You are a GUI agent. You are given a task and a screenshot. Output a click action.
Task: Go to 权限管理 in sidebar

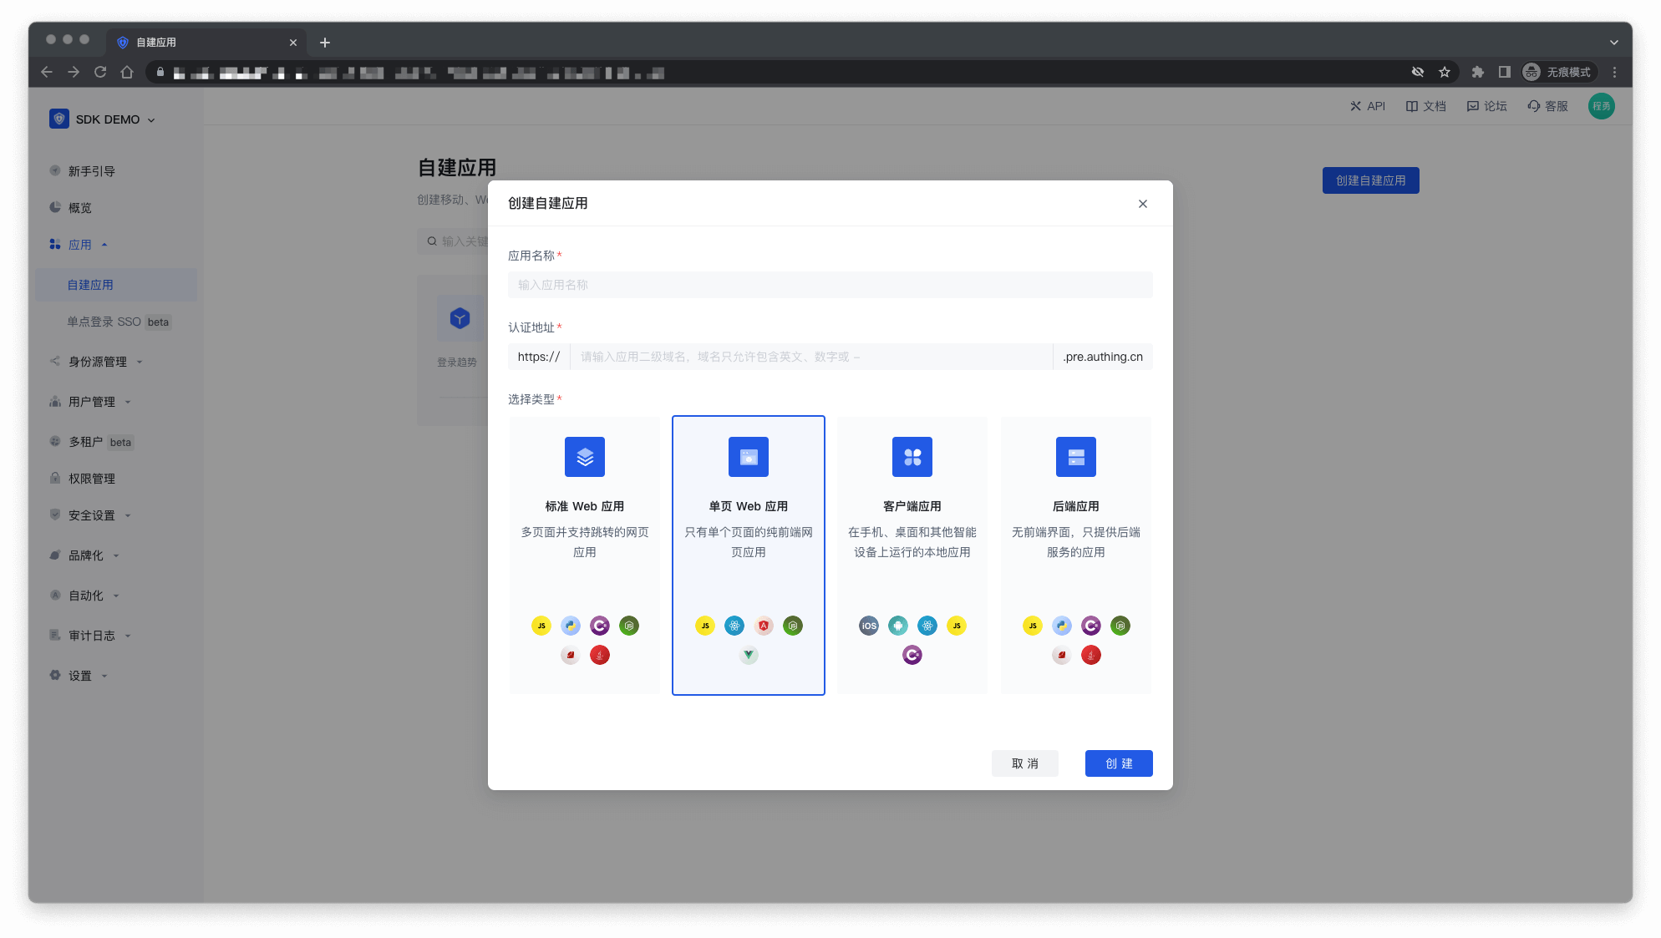pyautogui.click(x=92, y=479)
